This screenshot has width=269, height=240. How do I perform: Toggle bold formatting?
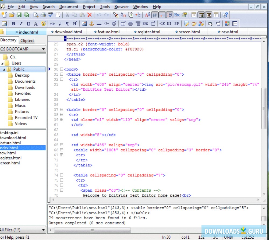(x=13, y=23)
